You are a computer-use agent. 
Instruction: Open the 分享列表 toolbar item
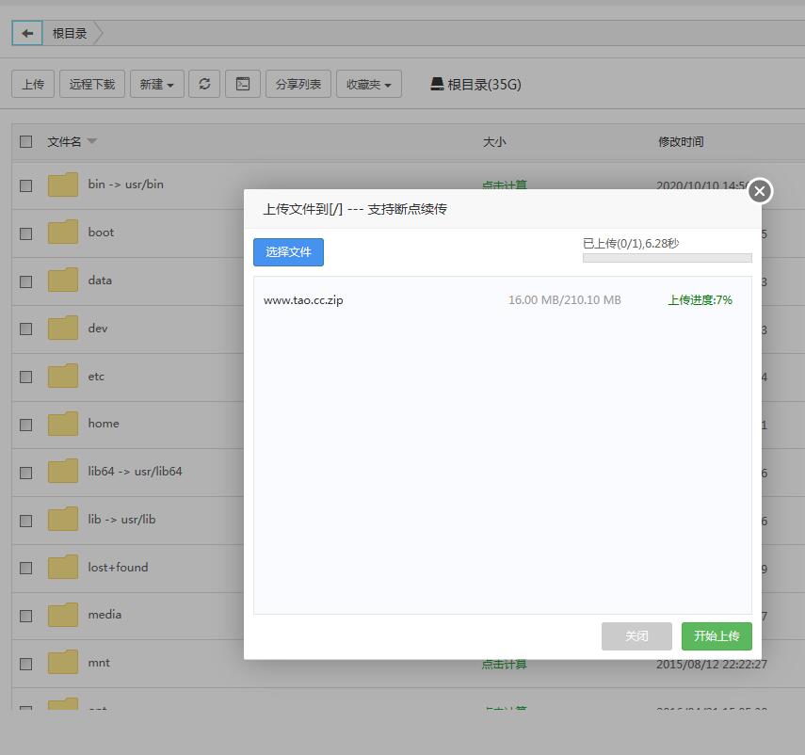(298, 84)
